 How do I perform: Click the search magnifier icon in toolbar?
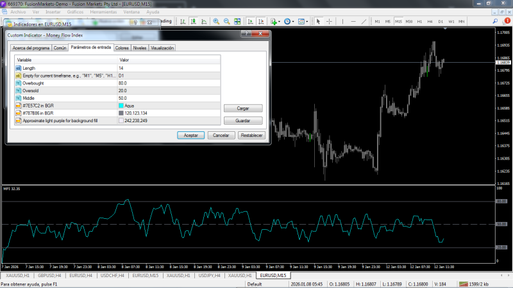(495, 21)
